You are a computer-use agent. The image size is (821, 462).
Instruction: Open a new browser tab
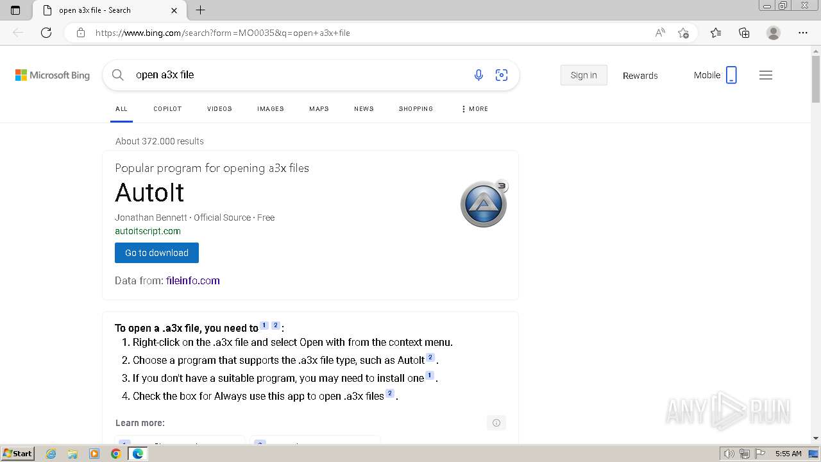click(x=200, y=10)
